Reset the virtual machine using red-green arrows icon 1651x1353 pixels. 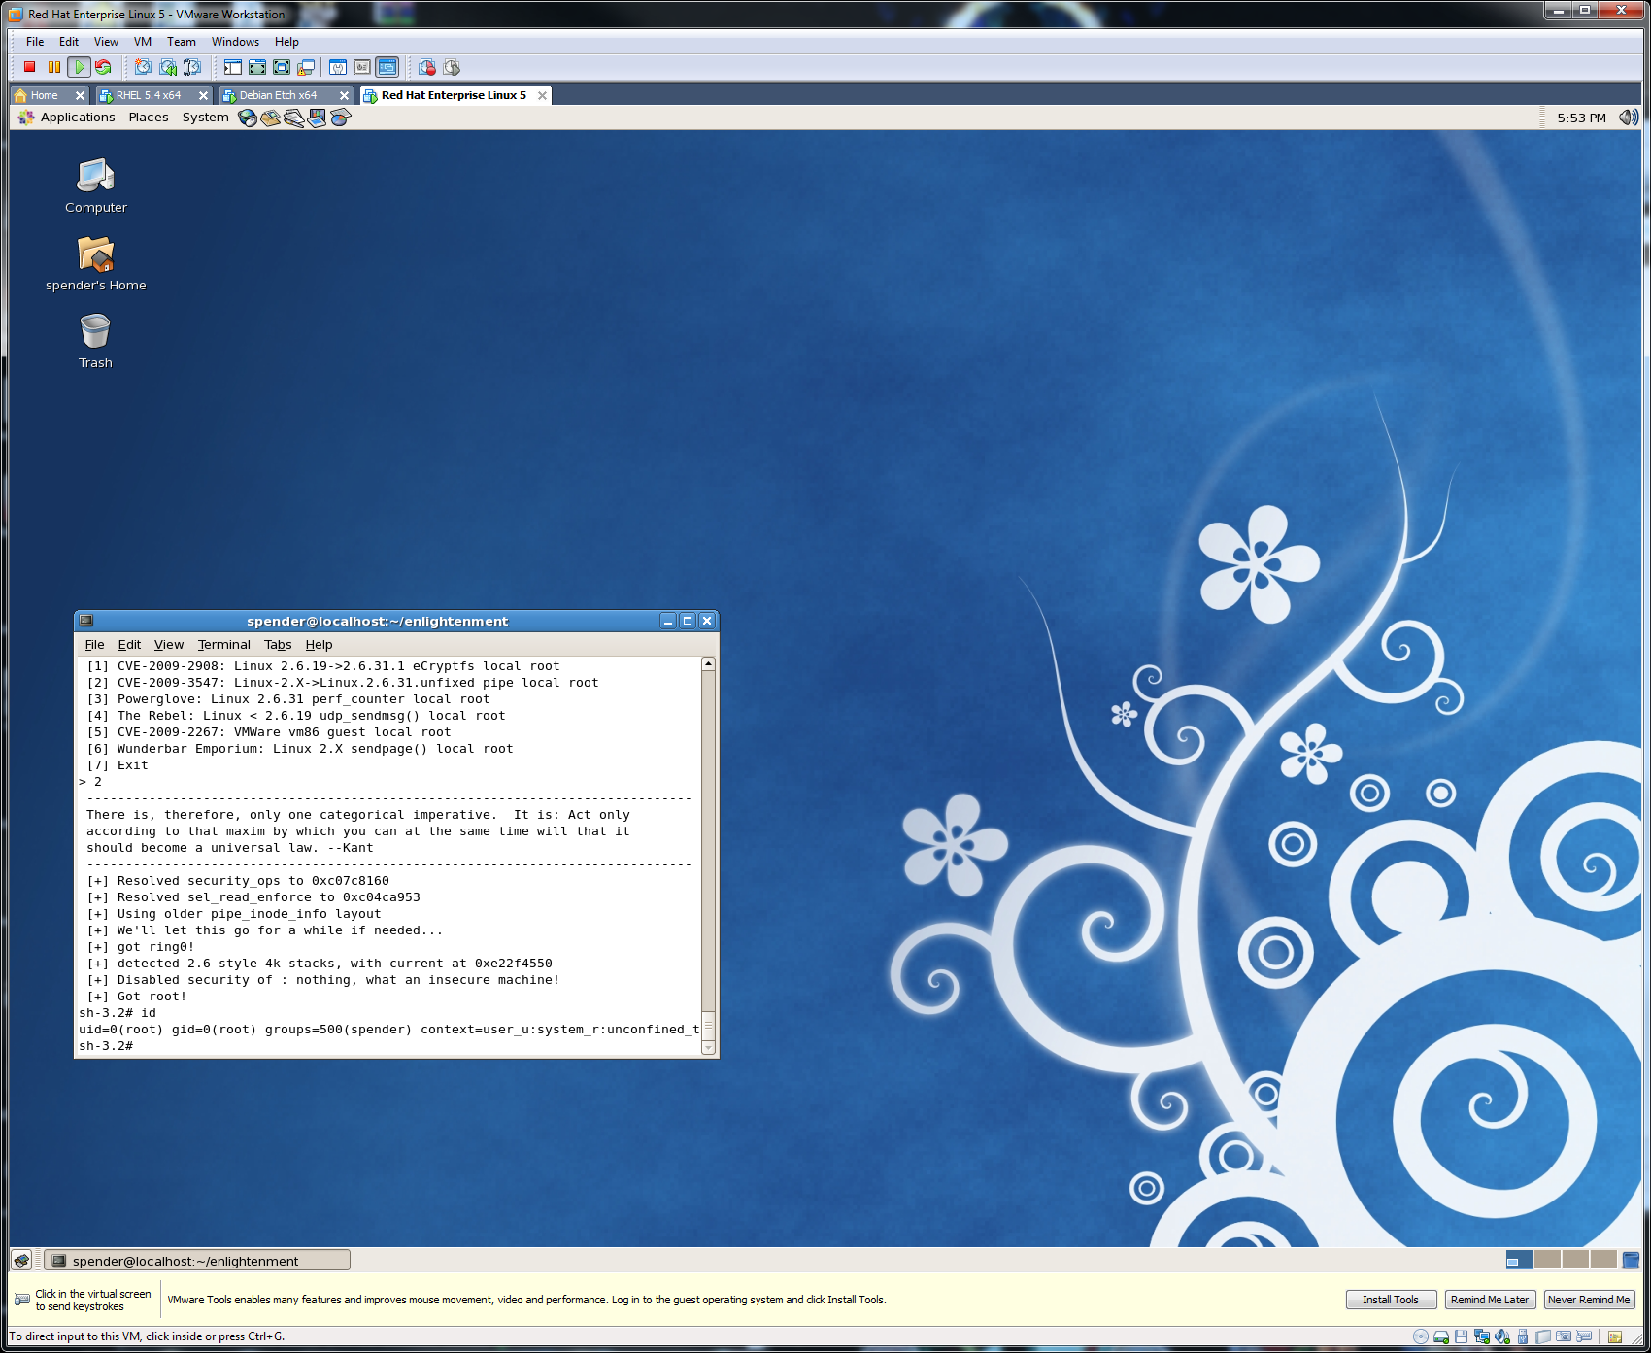pos(103,67)
